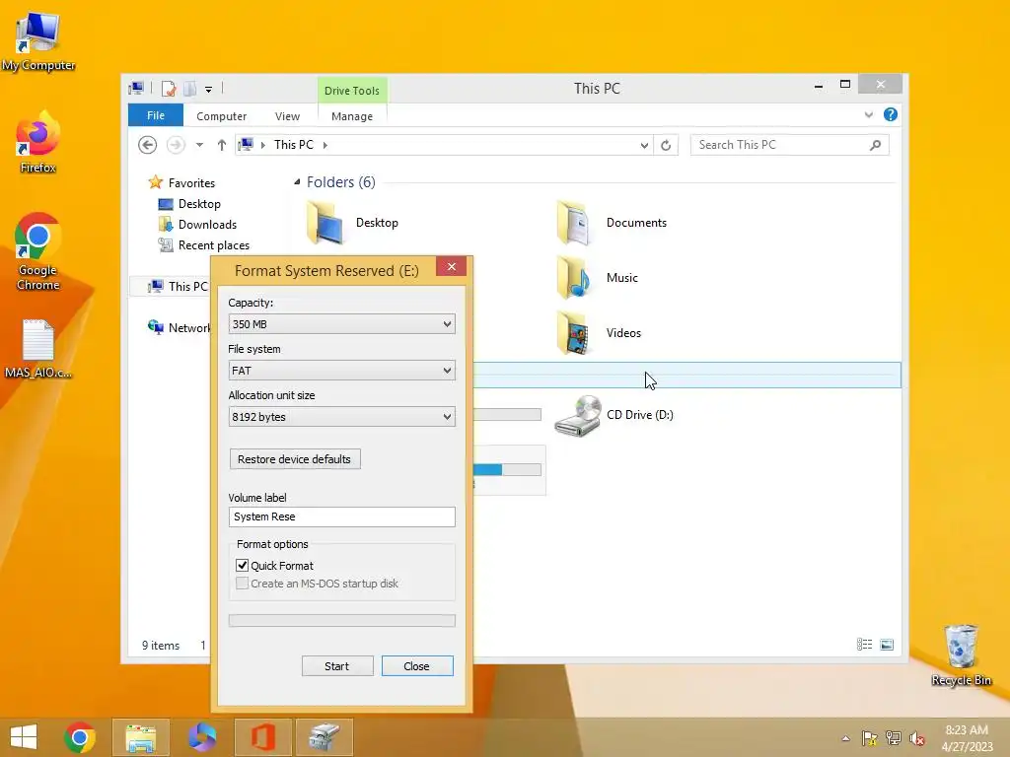1010x757 pixels.
Task: Open the Manage ribbon tab
Action: [352, 116]
